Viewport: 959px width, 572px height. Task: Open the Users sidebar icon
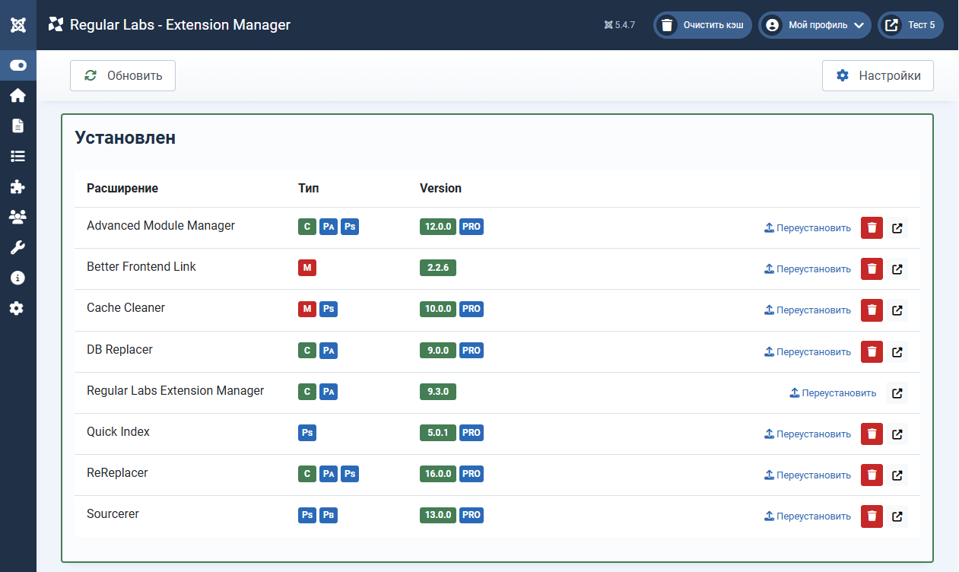(x=18, y=218)
